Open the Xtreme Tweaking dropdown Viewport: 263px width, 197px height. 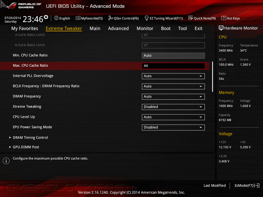tap(173, 107)
